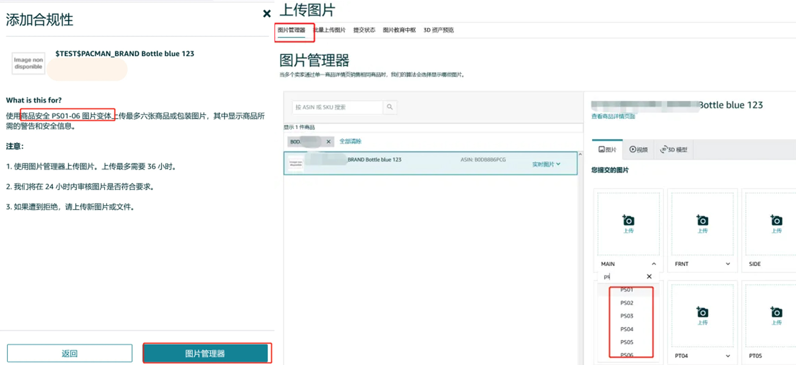Click the 返回 button
This screenshot has height=365, width=796.
[x=70, y=353]
